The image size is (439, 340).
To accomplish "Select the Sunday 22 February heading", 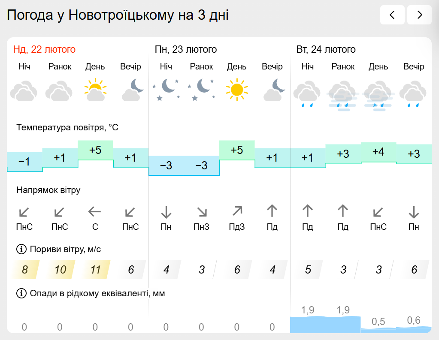I will (x=44, y=49).
